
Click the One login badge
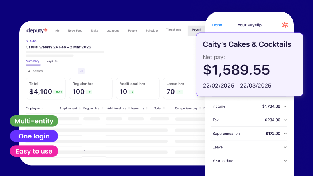click(34, 136)
